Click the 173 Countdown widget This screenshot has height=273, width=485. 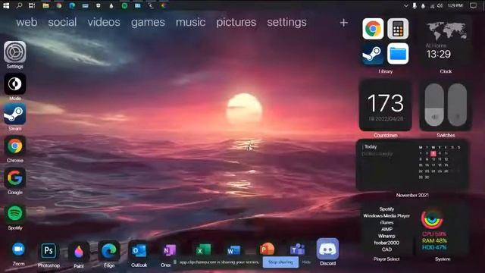[x=386, y=105]
